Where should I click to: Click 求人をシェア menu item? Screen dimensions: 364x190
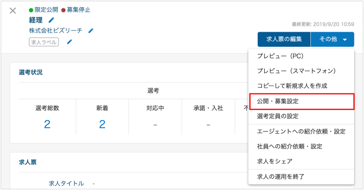(x=301, y=161)
